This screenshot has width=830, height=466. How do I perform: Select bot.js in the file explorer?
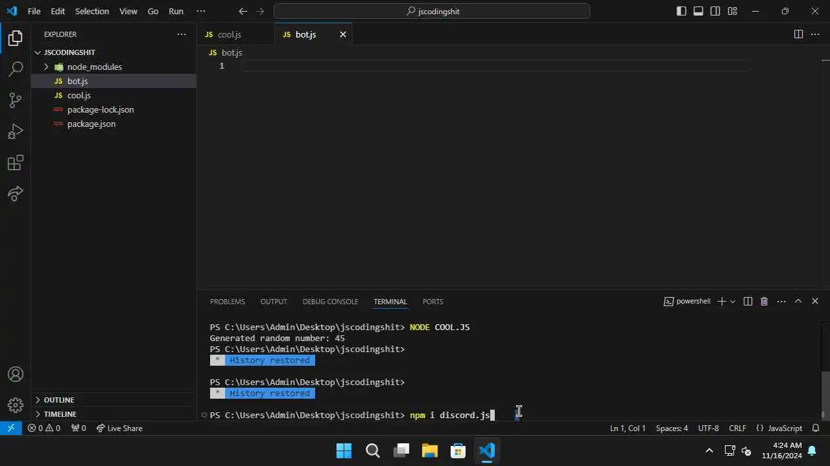pos(114,81)
